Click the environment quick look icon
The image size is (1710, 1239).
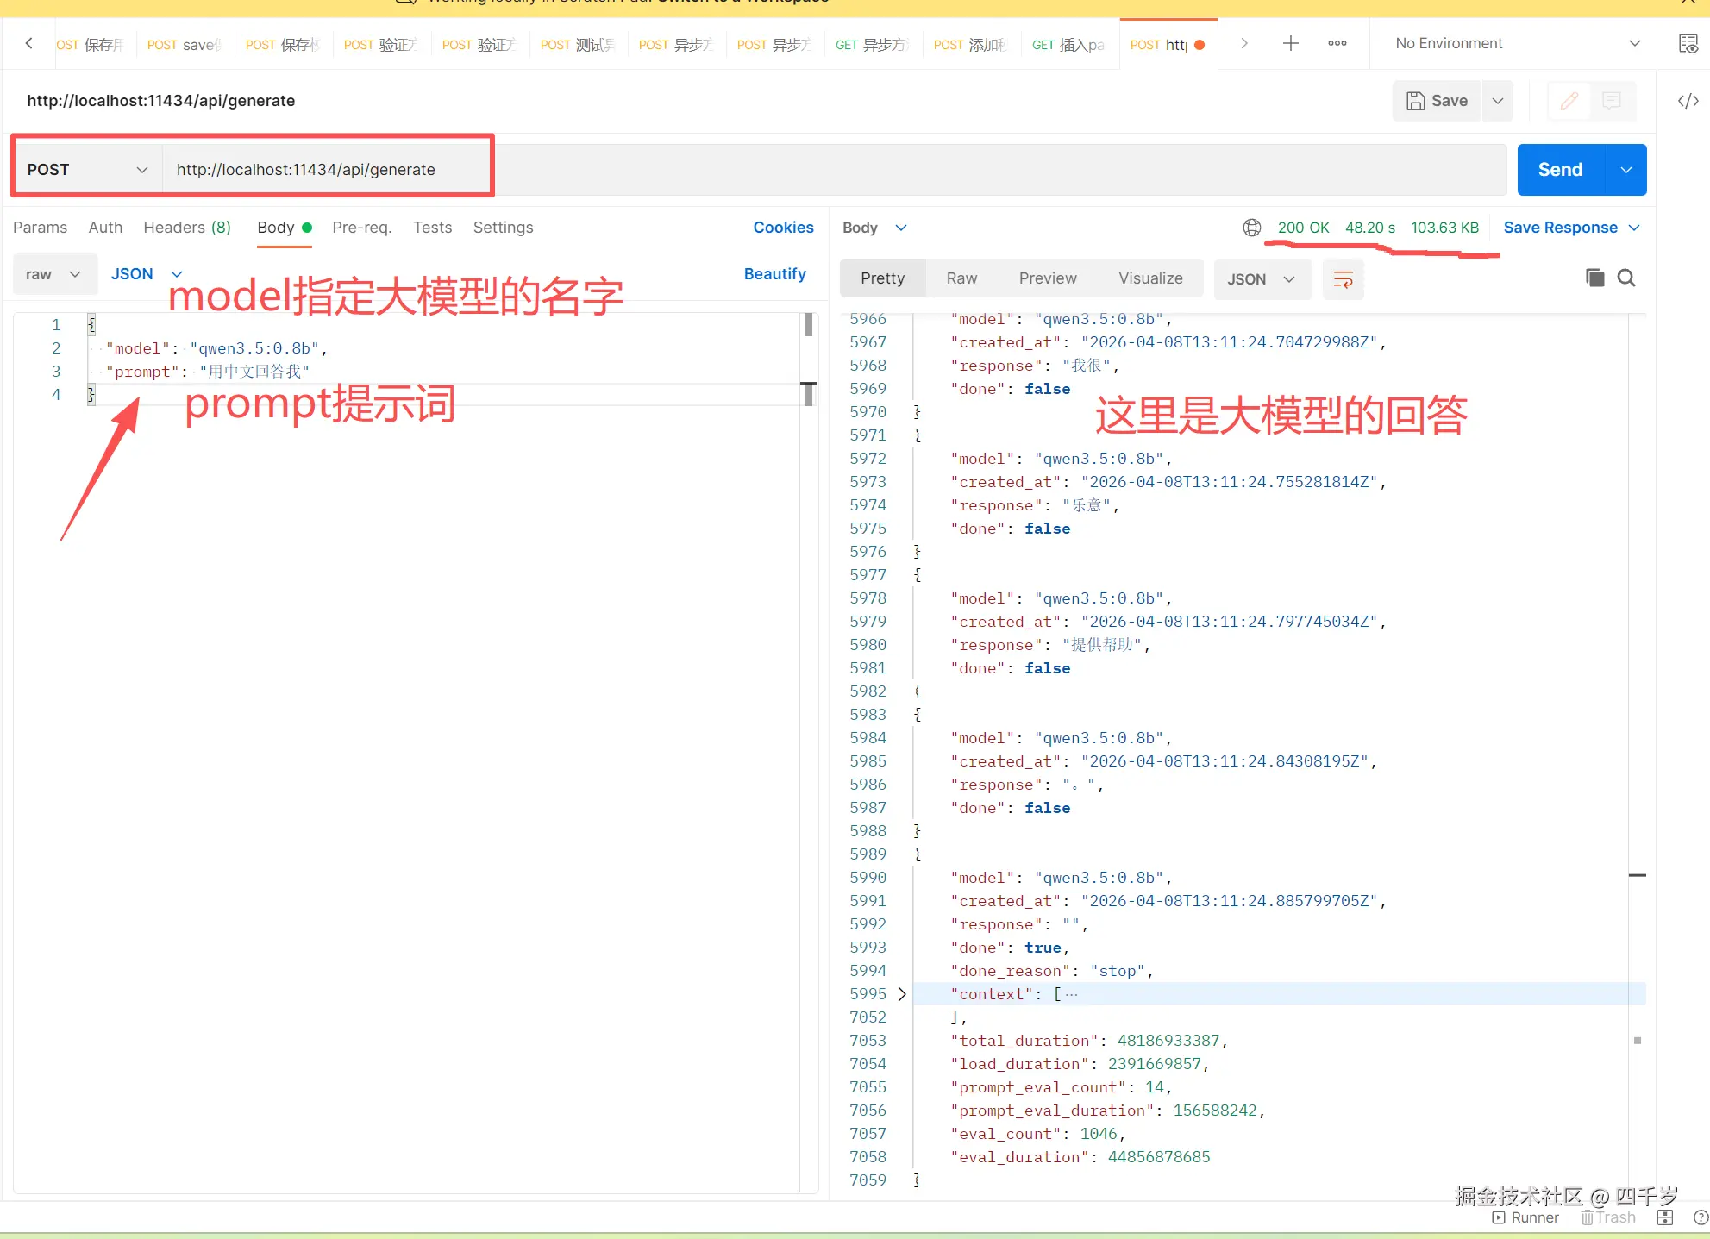pyautogui.click(x=1688, y=43)
